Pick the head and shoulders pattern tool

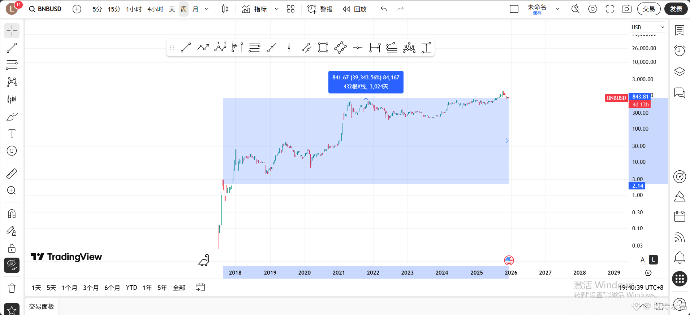pyautogui.click(x=409, y=48)
